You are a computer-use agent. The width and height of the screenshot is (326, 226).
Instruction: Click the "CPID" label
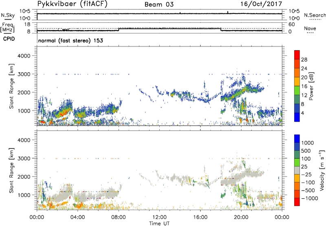pos(9,39)
